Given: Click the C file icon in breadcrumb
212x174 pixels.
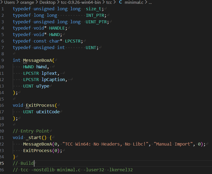Looking at the screenshot, I should point(120,2).
